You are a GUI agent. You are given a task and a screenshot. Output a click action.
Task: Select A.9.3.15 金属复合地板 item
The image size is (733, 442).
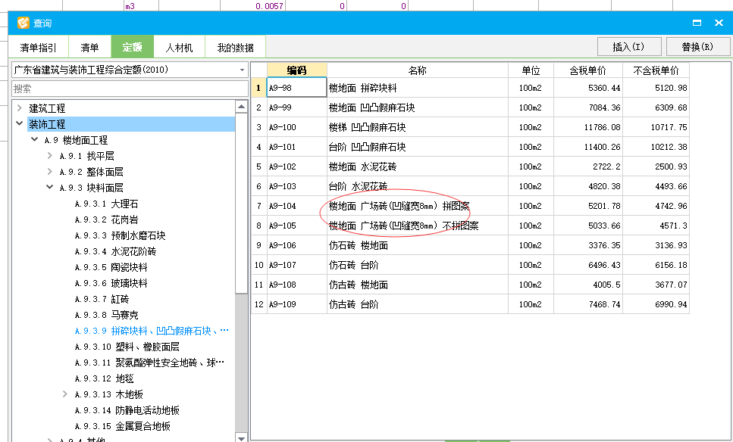click(123, 426)
